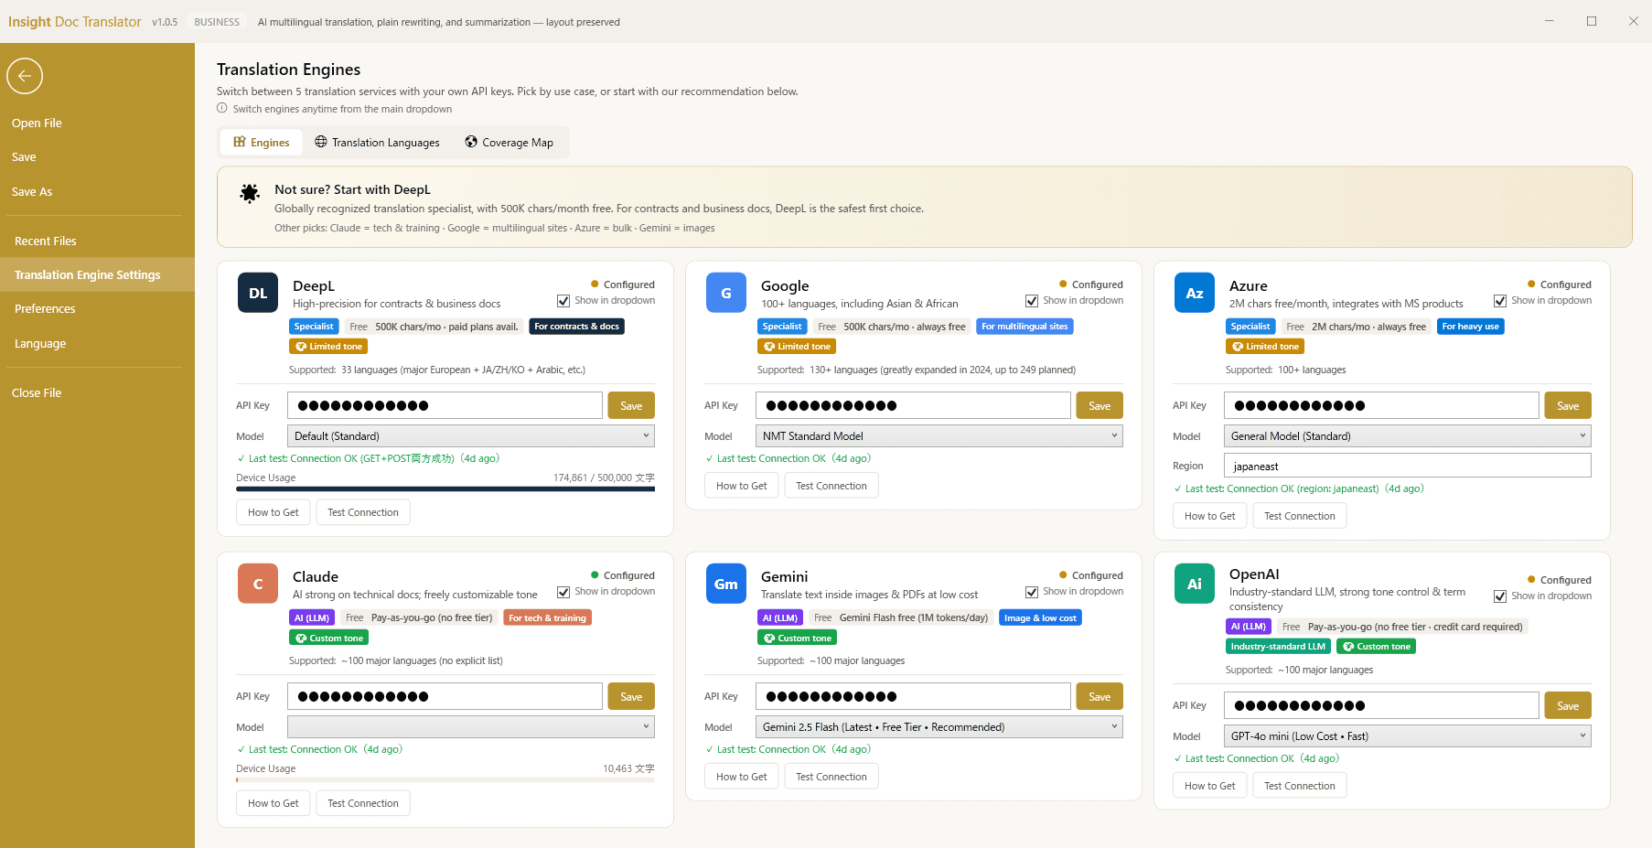Open Google NMT Standard Model dropdown

[939, 436]
